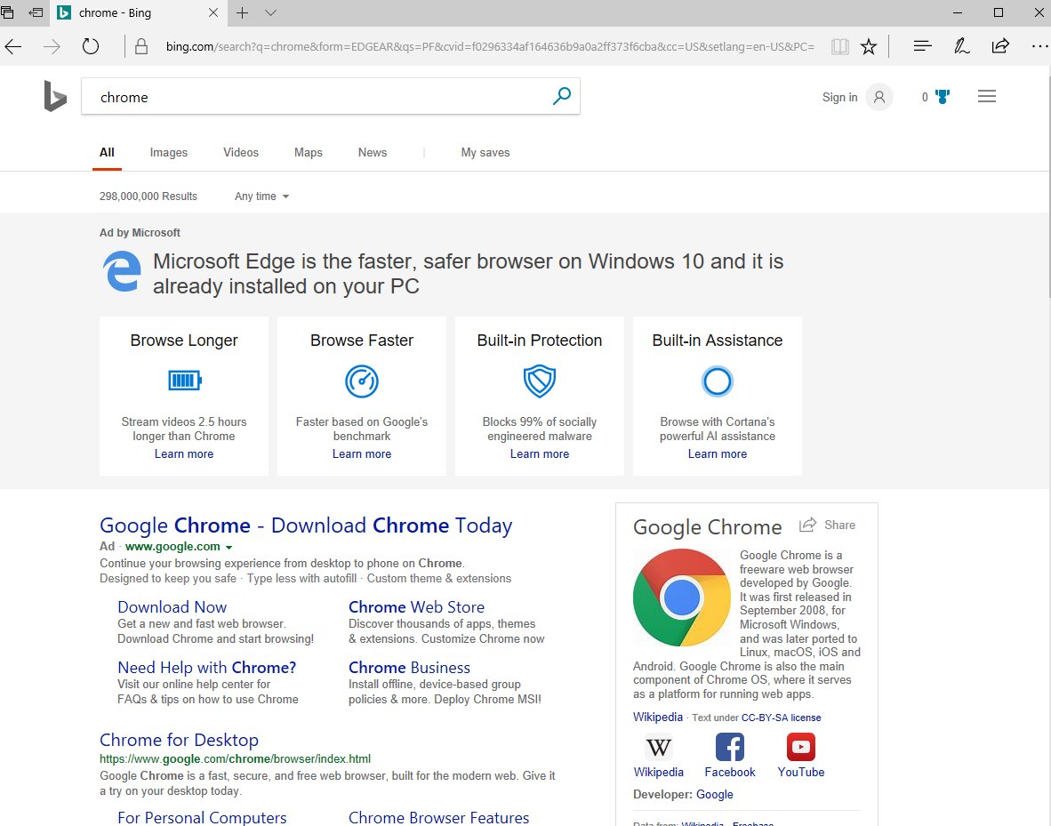The height and width of the screenshot is (826, 1051).
Task: Open the Bing rewards trophy icon
Action: click(x=943, y=97)
